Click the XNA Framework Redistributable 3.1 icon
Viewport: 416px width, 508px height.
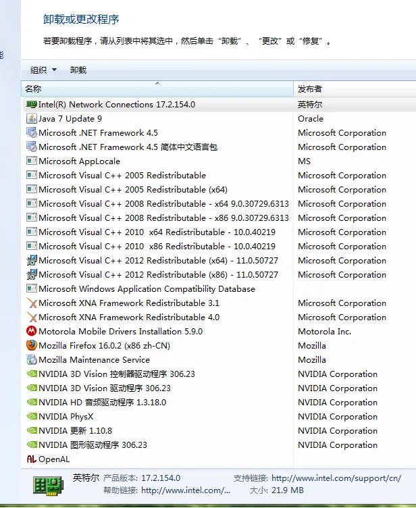tap(32, 303)
